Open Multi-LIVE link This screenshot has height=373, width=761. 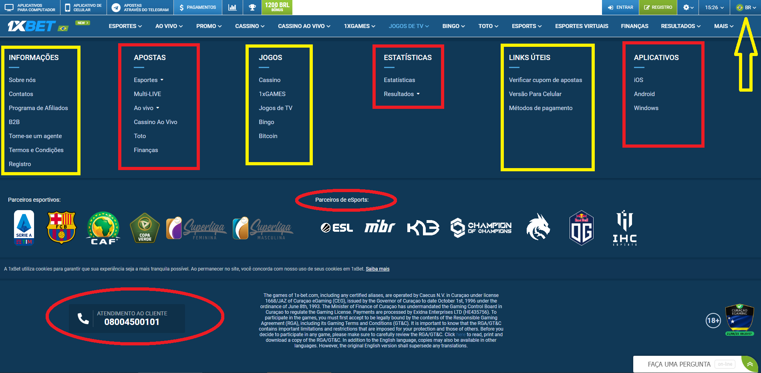click(x=147, y=94)
